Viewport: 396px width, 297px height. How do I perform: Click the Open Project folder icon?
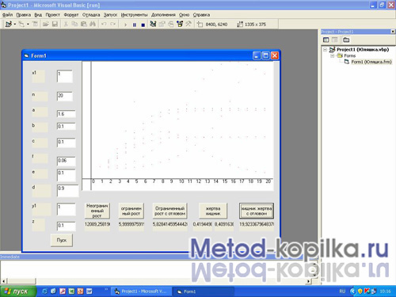[46, 25]
